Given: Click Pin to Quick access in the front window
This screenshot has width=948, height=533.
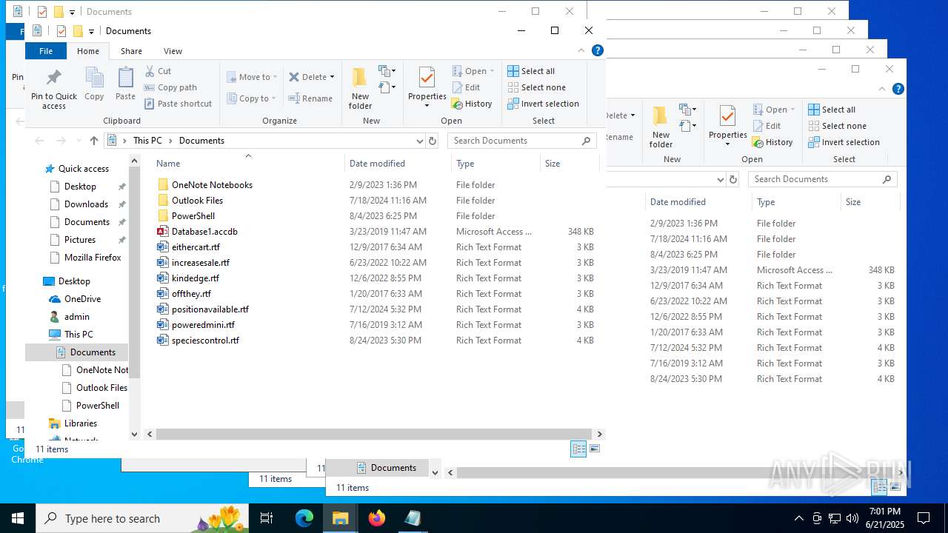Looking at the screenshot, I should point(54,90).
